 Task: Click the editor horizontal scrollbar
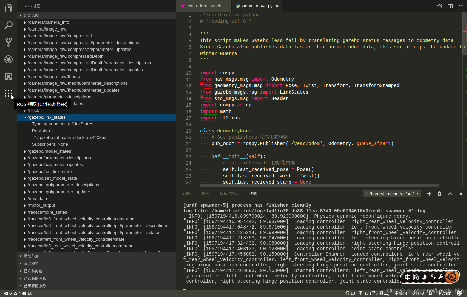coord(319,185)
